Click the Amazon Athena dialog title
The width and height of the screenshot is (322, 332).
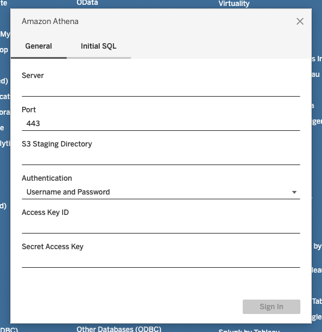pyautogui.click(x=50, y=22)
